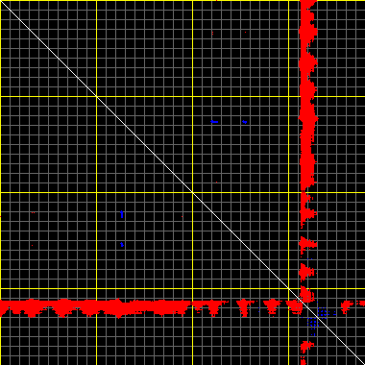Click the yellow intersection left of center on middle horizontal line
365x365 pixels.
(x=96, y=192)
